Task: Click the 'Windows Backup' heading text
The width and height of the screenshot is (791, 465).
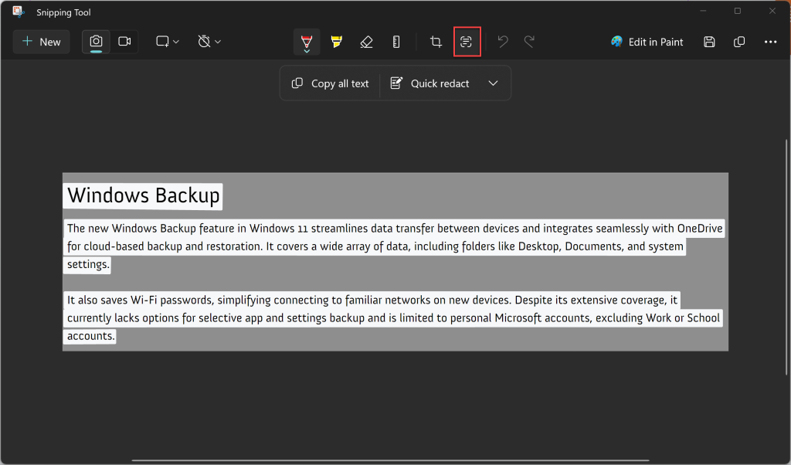Action: 143,195
